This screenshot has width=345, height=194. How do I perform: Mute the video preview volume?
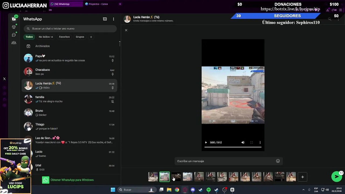pos(243,143)
